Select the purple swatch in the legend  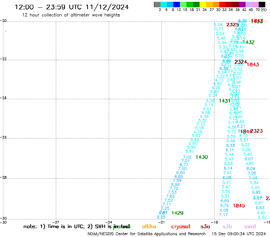pyautogui.click(x=242, y=4)
